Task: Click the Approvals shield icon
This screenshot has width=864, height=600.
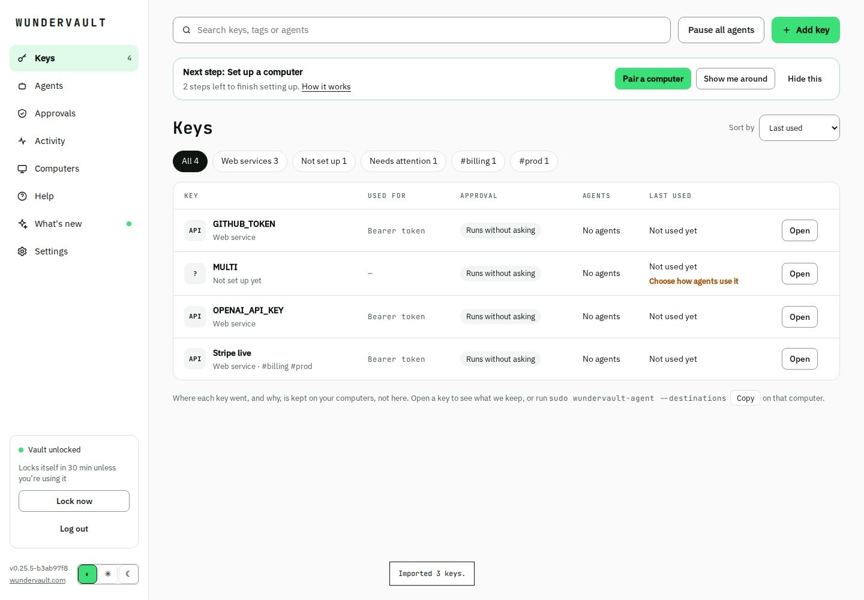Action: click(x=22, y=113)
